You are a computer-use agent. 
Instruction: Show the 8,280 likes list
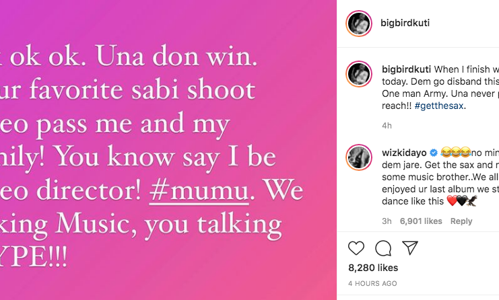[373, 268]
